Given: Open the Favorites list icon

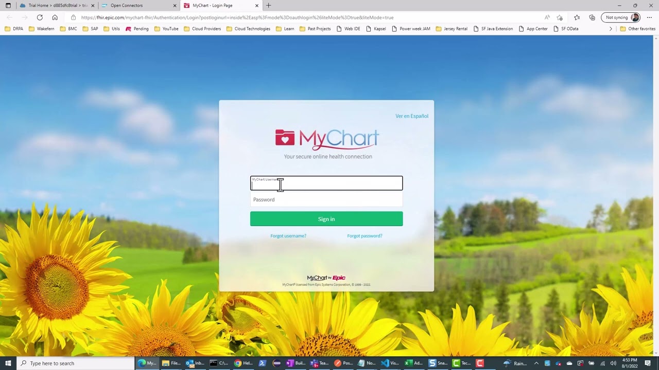Looking at the screenshot, I should tap(577, 17).
